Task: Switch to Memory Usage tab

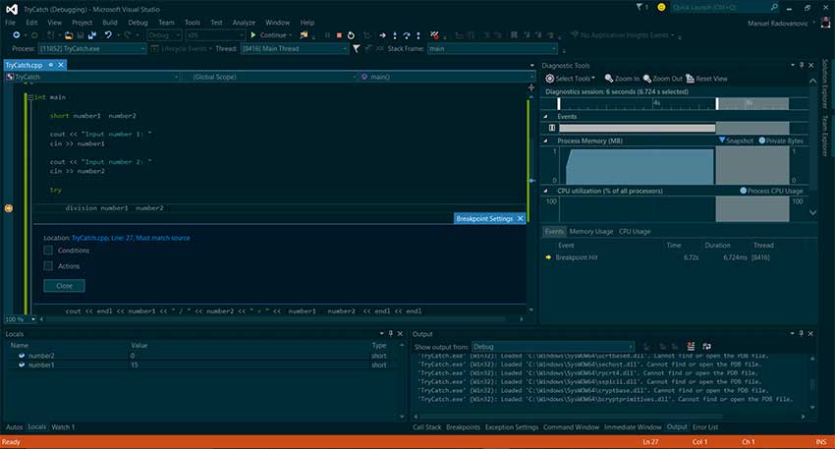Action: 591,231
